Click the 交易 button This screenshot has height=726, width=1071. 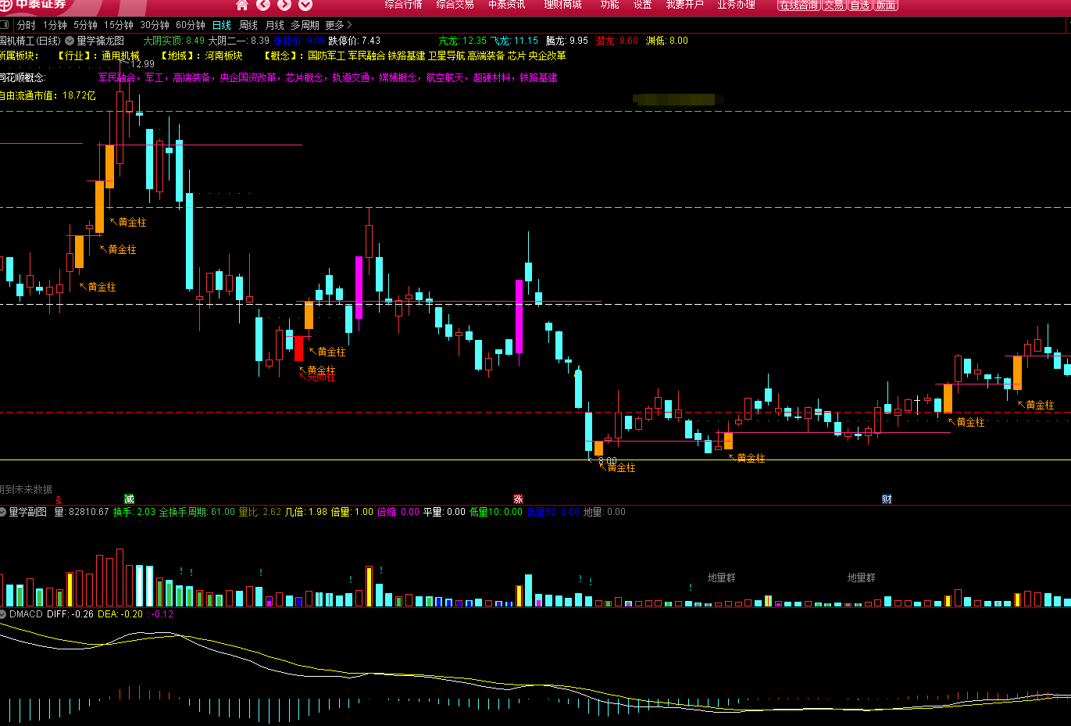(834, 5)
